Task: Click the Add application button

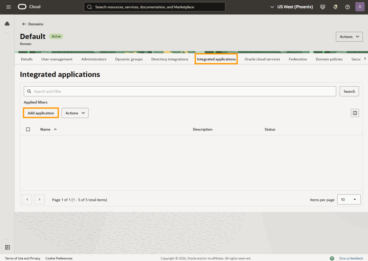Action: pyautogui.click(x=41, y=113)
